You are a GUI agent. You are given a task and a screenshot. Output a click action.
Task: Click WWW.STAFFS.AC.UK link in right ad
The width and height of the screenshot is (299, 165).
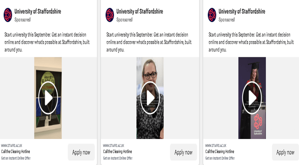click(216, 145)
